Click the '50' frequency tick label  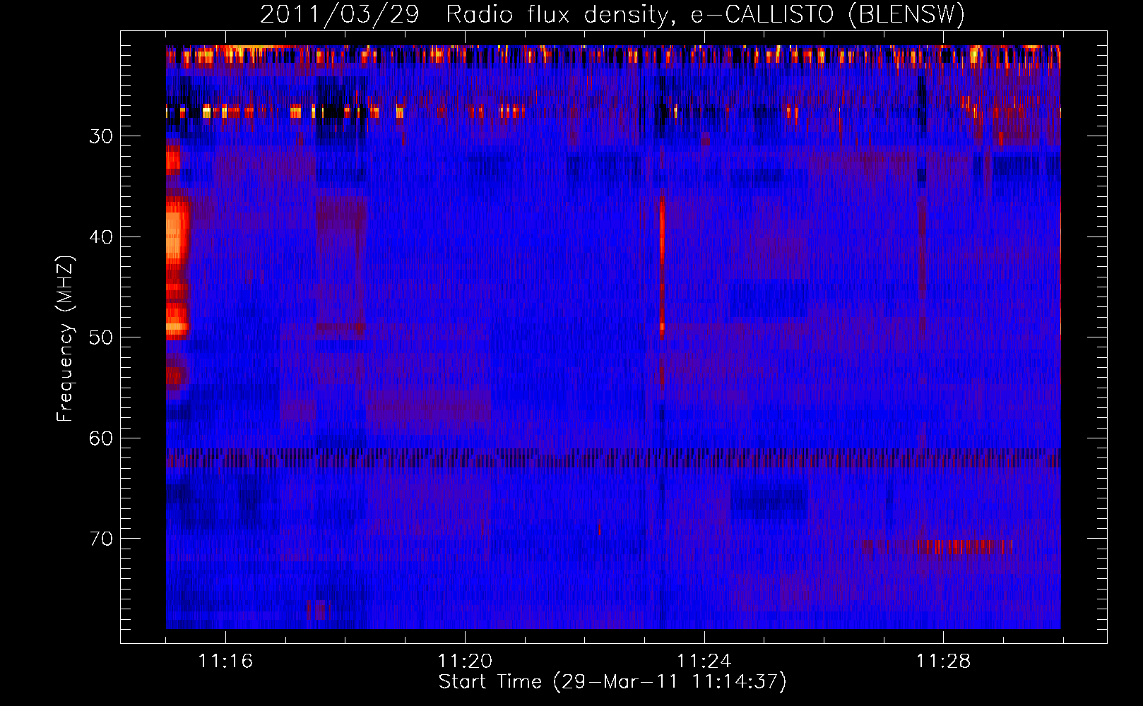tap(101, 337)
